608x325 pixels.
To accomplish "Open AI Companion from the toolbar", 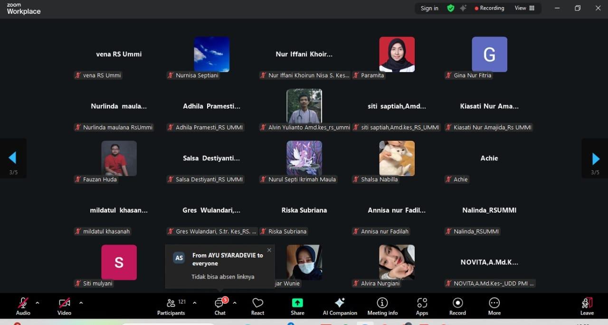I will tap(340, 306).
